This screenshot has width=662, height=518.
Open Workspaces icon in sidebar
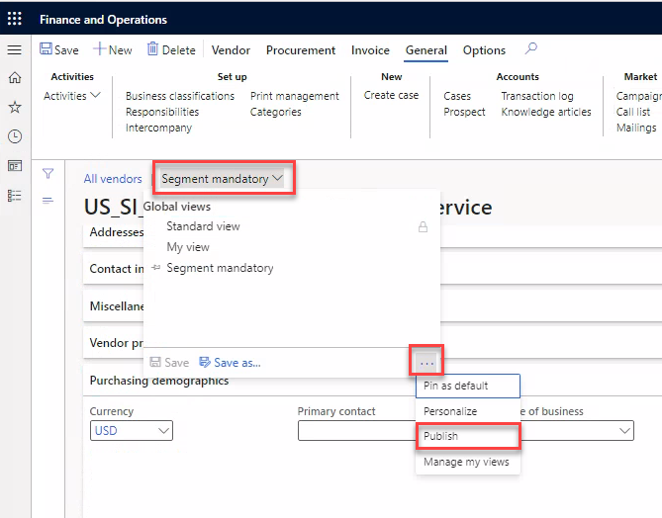14,166
